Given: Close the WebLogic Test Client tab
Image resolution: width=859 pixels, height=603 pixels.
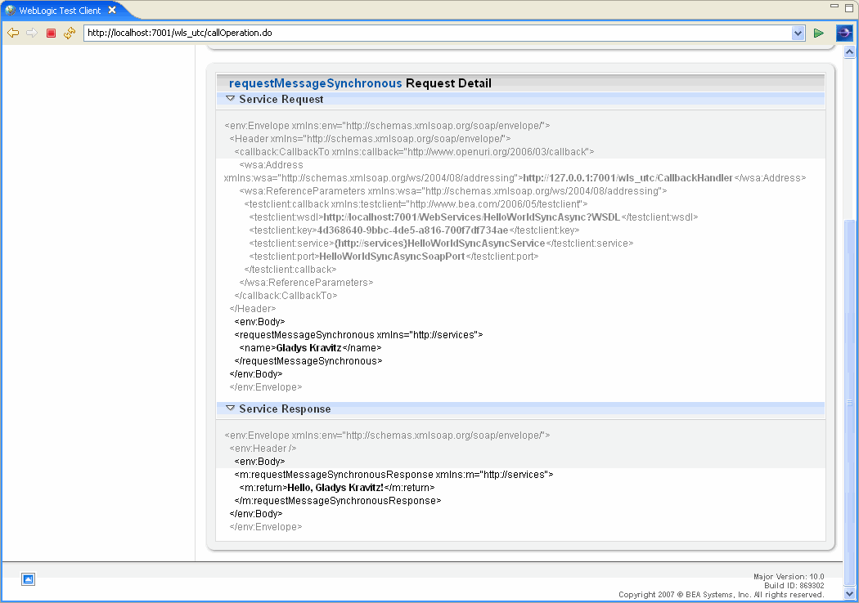Looking at the screenshot, I should tap(112, 10).
